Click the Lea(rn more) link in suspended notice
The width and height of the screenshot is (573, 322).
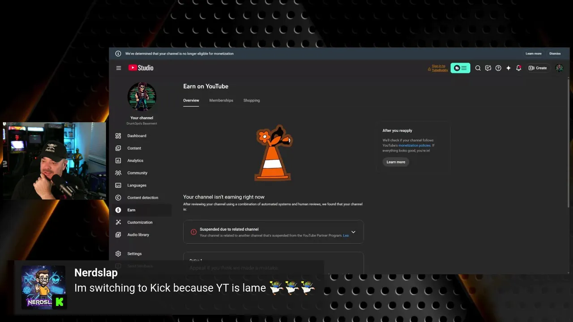tap(346, 236)
